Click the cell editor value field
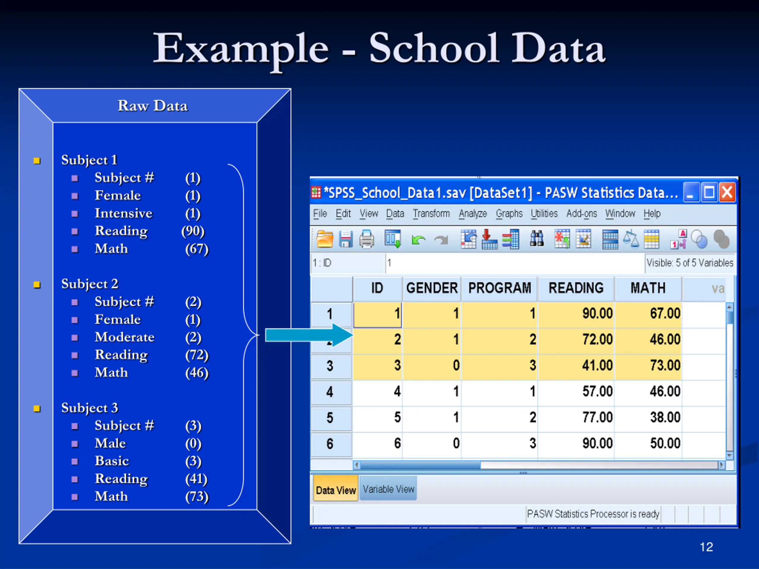This screenshot has height=569, width=759. [514, 263]
